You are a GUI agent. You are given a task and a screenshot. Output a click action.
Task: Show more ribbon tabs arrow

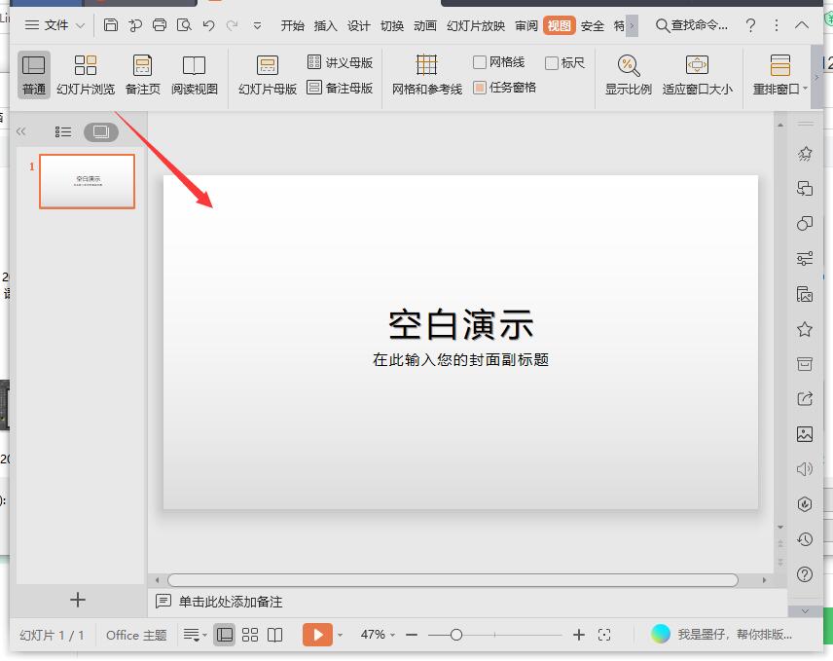[x=632, y=25]
